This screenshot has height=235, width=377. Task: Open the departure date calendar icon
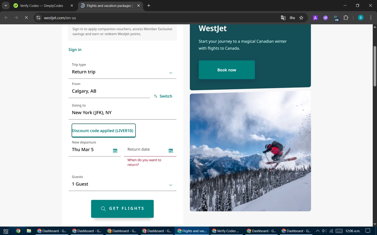[115, 150]
